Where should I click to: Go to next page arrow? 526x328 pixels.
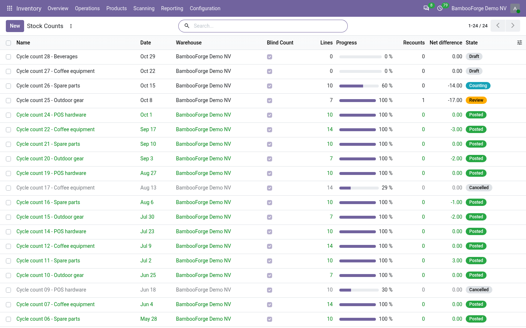point(513,26)
